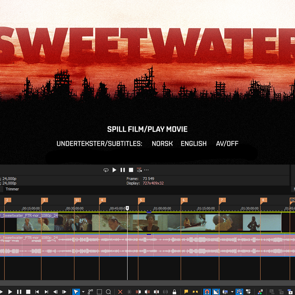Pause playback in the video preview

coord(122,170)
